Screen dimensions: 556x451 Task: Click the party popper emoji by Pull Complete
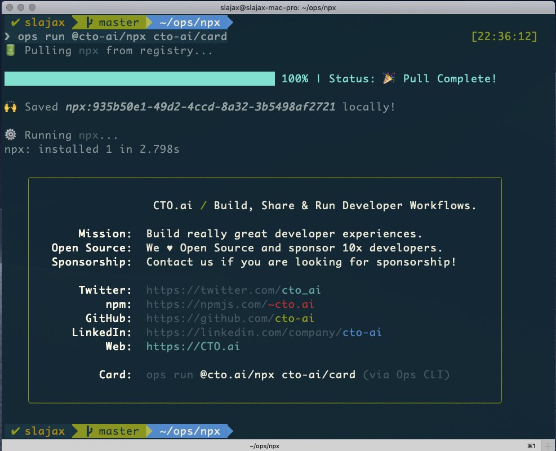(389, 78)
